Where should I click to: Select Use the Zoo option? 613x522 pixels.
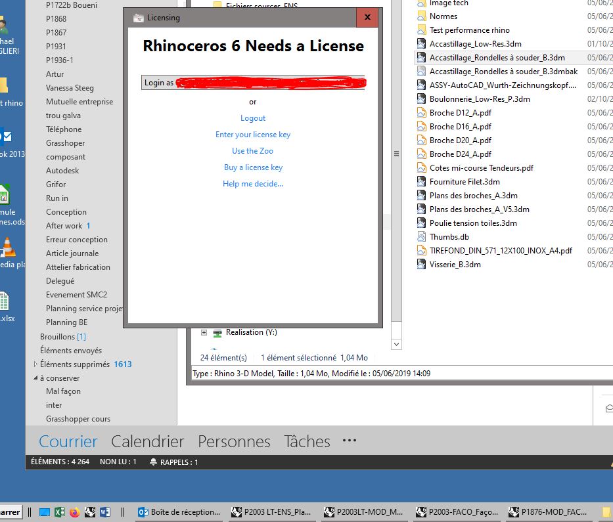pos(252,151)
